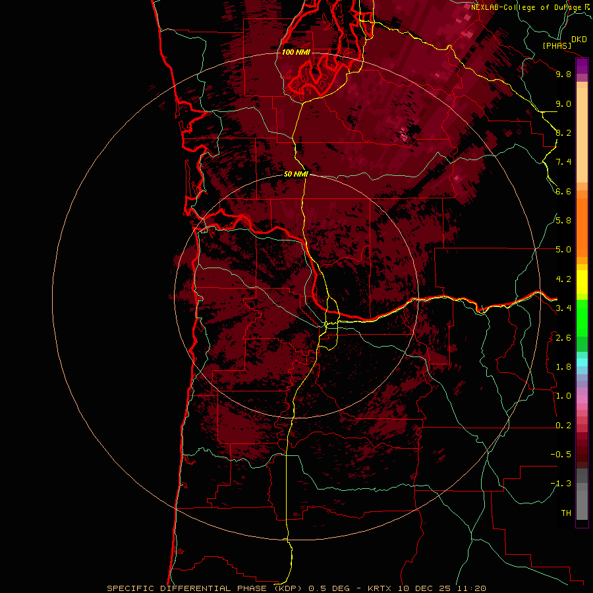Click the TH label on color scale
This screenshot has width=593, height=593.
[x=566, y=513]
